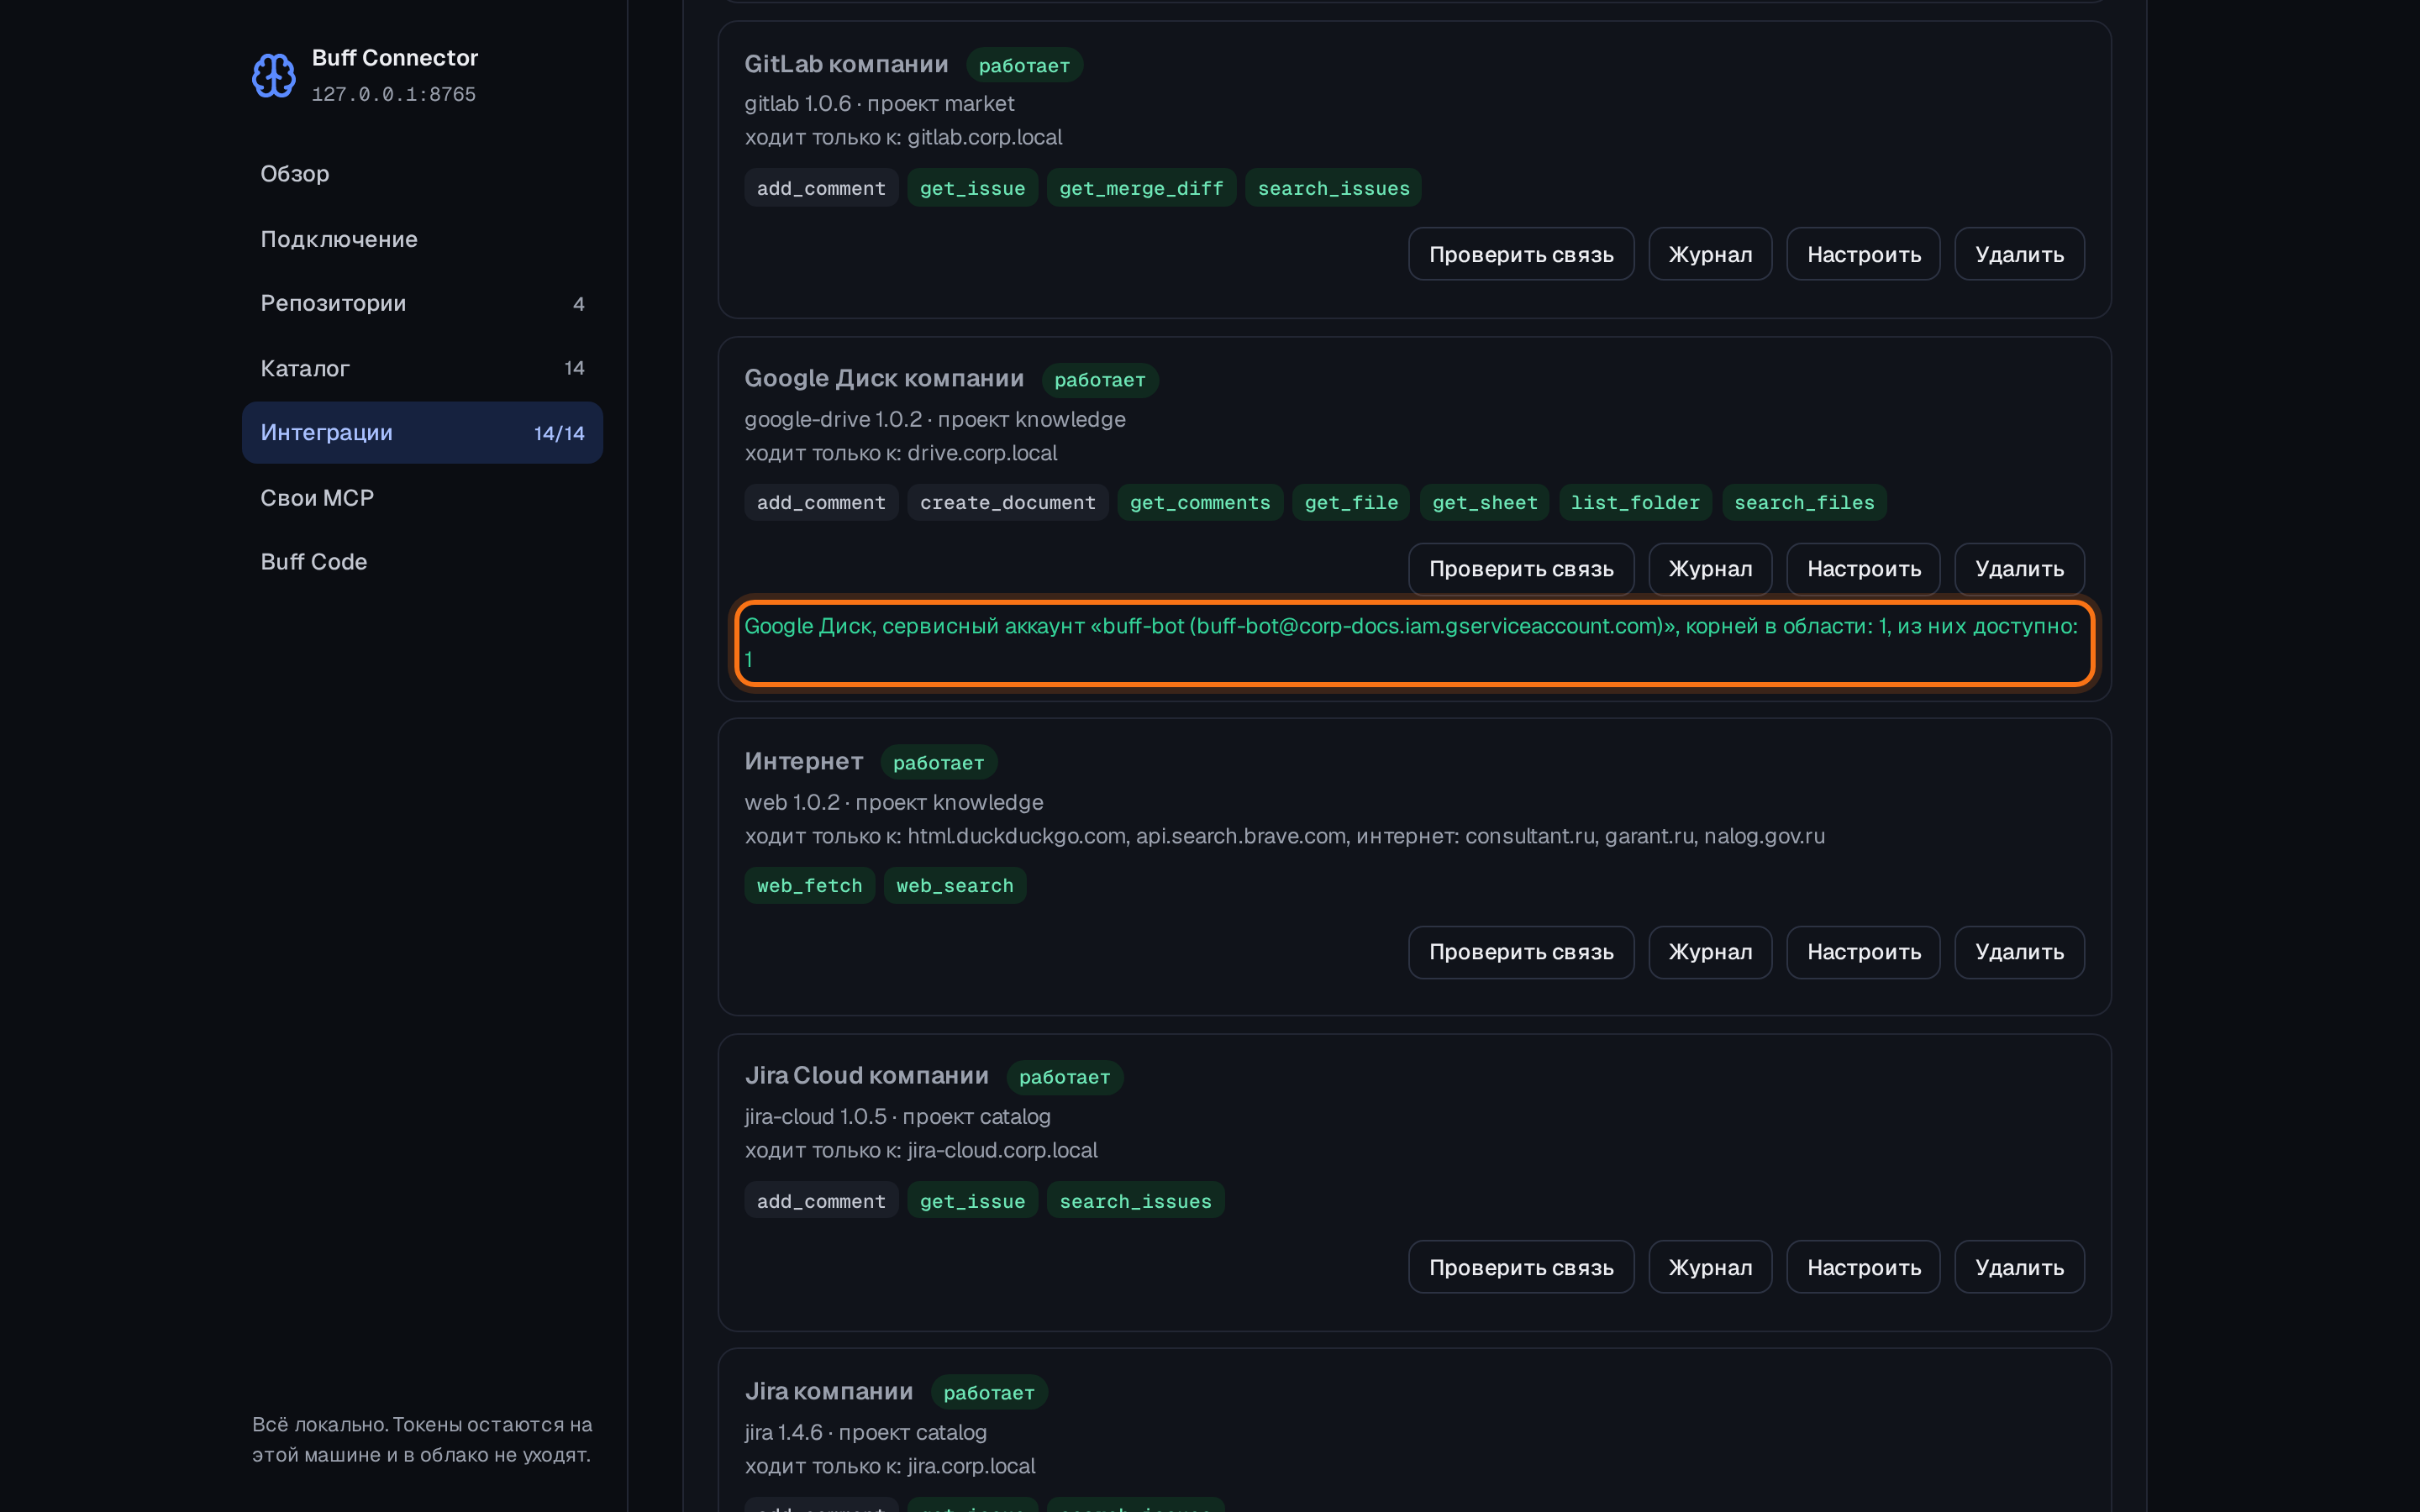2420x1512 pixels.
Task: Open the Журнал for GitLab компании
Action: click(x=1710, y=254)
